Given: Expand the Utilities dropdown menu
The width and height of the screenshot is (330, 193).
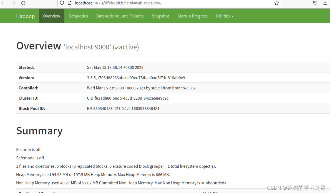Looking at the screenshot, I should [225, 16].
